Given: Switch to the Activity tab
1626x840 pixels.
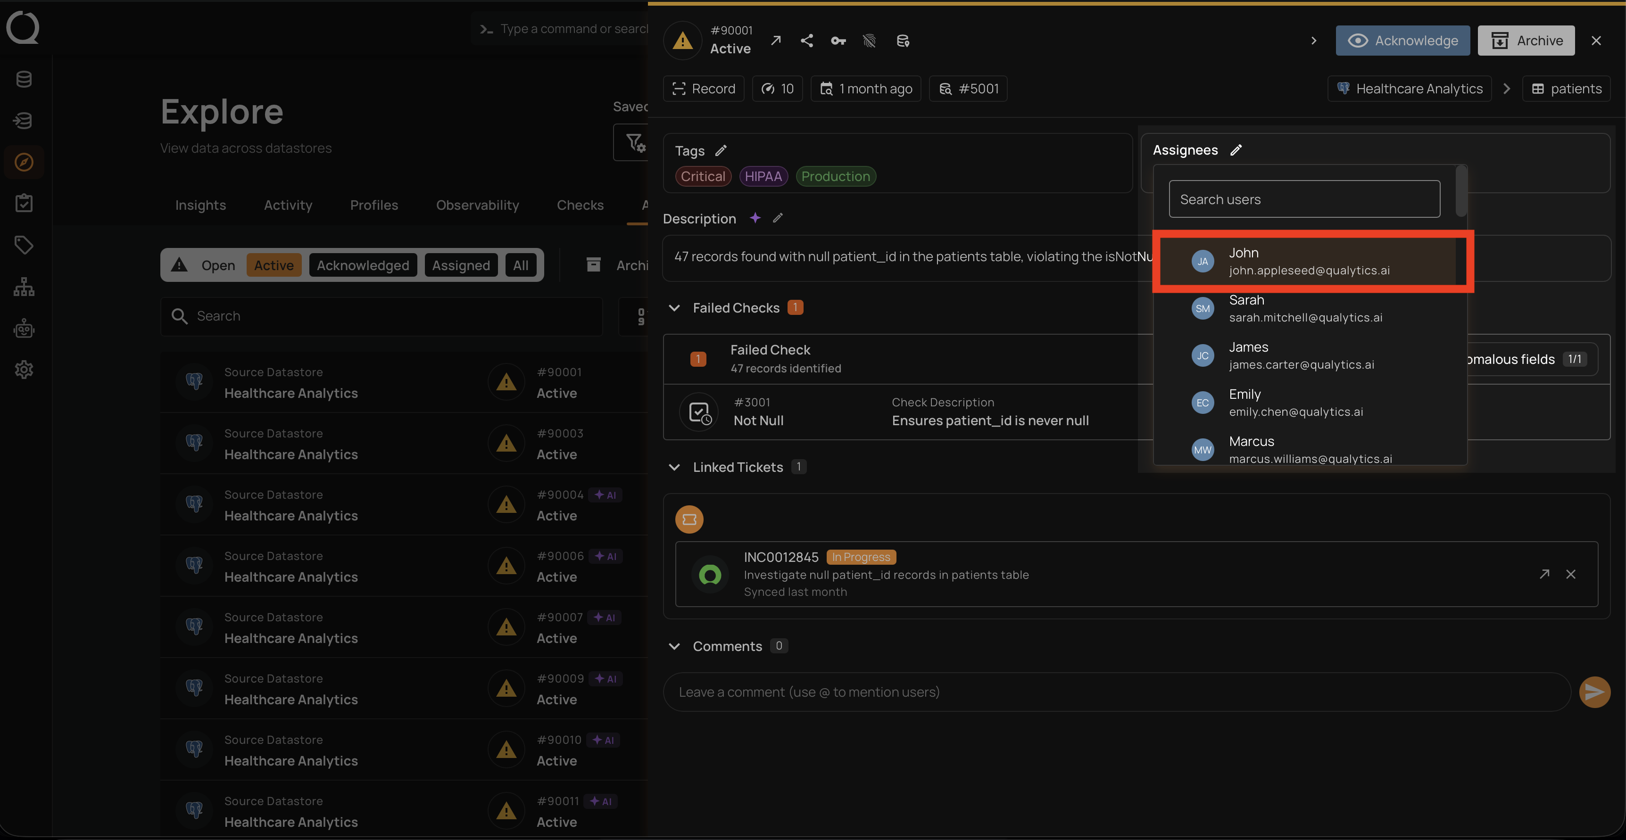Looking at the screenshot, I should [288, 205].
